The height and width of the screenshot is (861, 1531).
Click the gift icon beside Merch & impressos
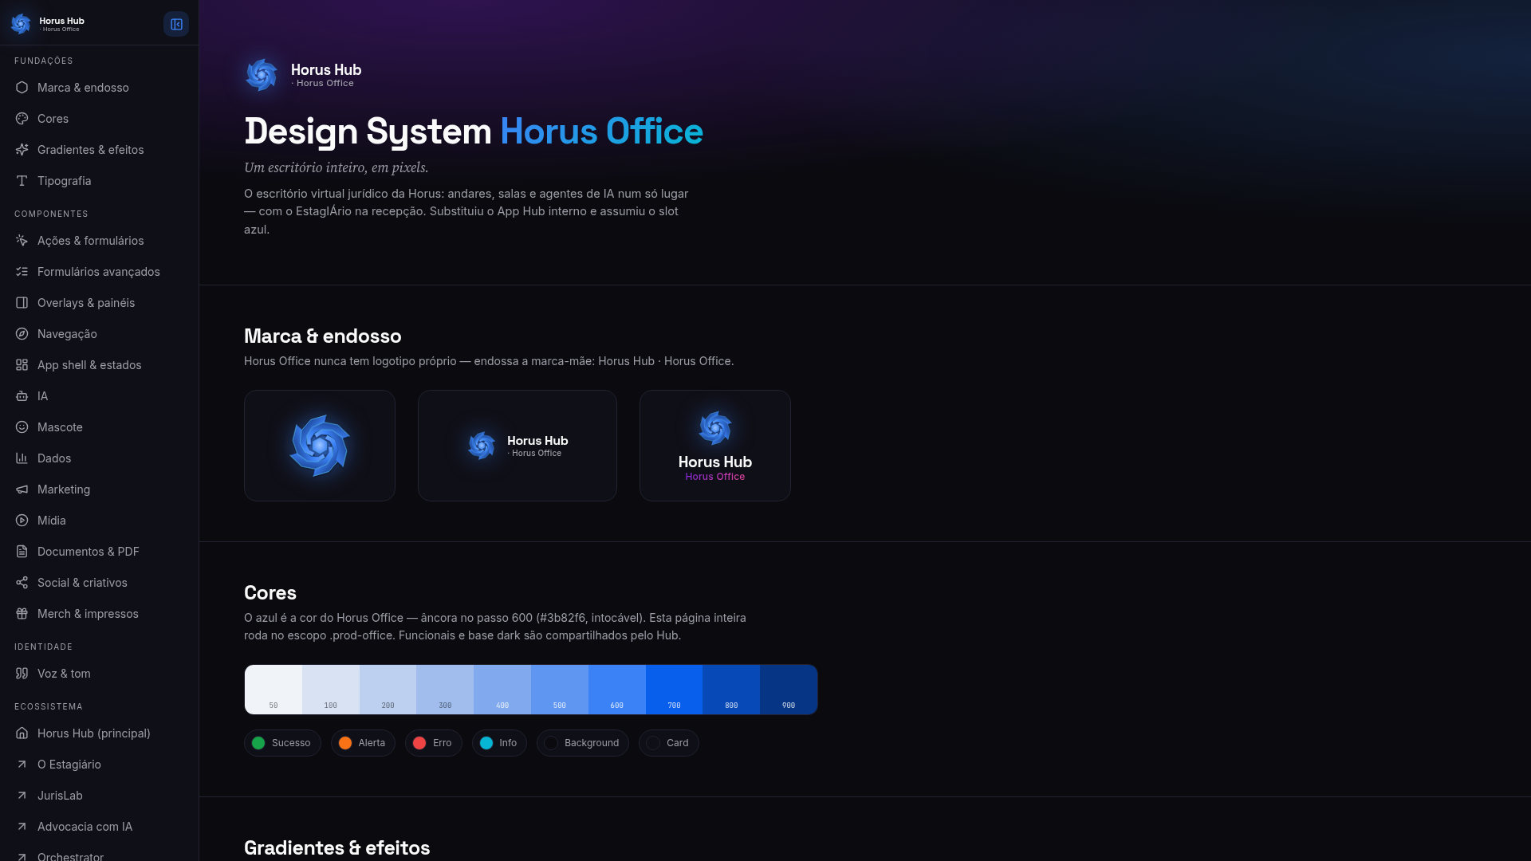[x=22, y=614]
